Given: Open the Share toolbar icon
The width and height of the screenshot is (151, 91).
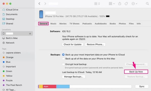Looking at the screenshot, I should point(119,4).
